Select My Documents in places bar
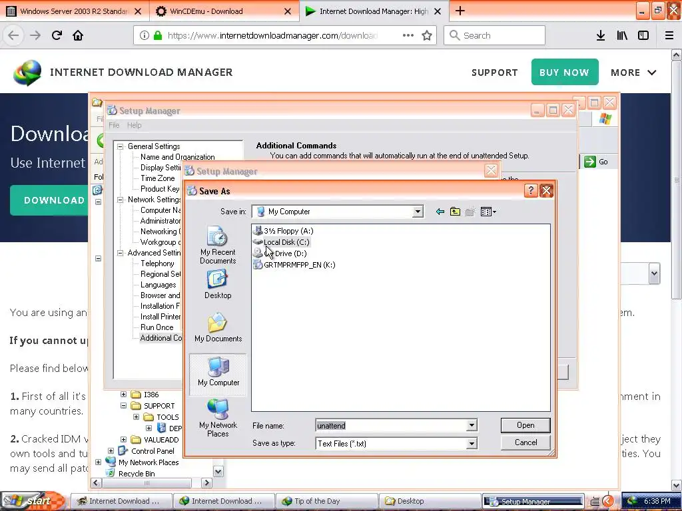Screen dimensions: 682x511 coord(218,327)
